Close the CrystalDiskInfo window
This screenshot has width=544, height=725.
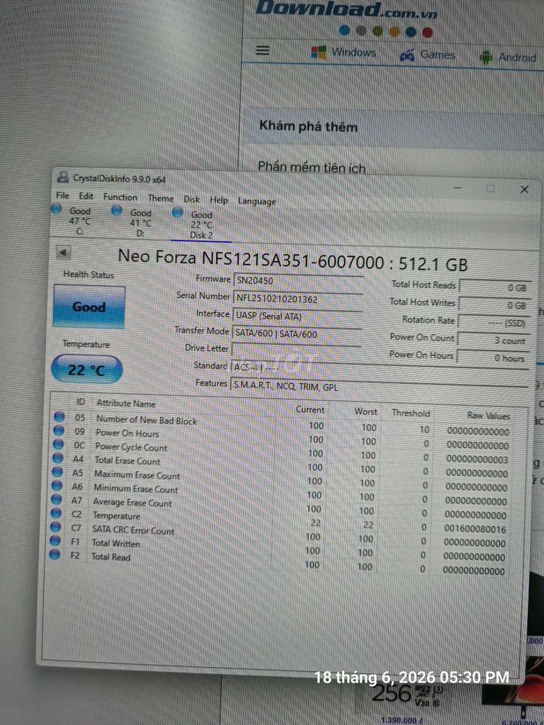pos(523,190)
